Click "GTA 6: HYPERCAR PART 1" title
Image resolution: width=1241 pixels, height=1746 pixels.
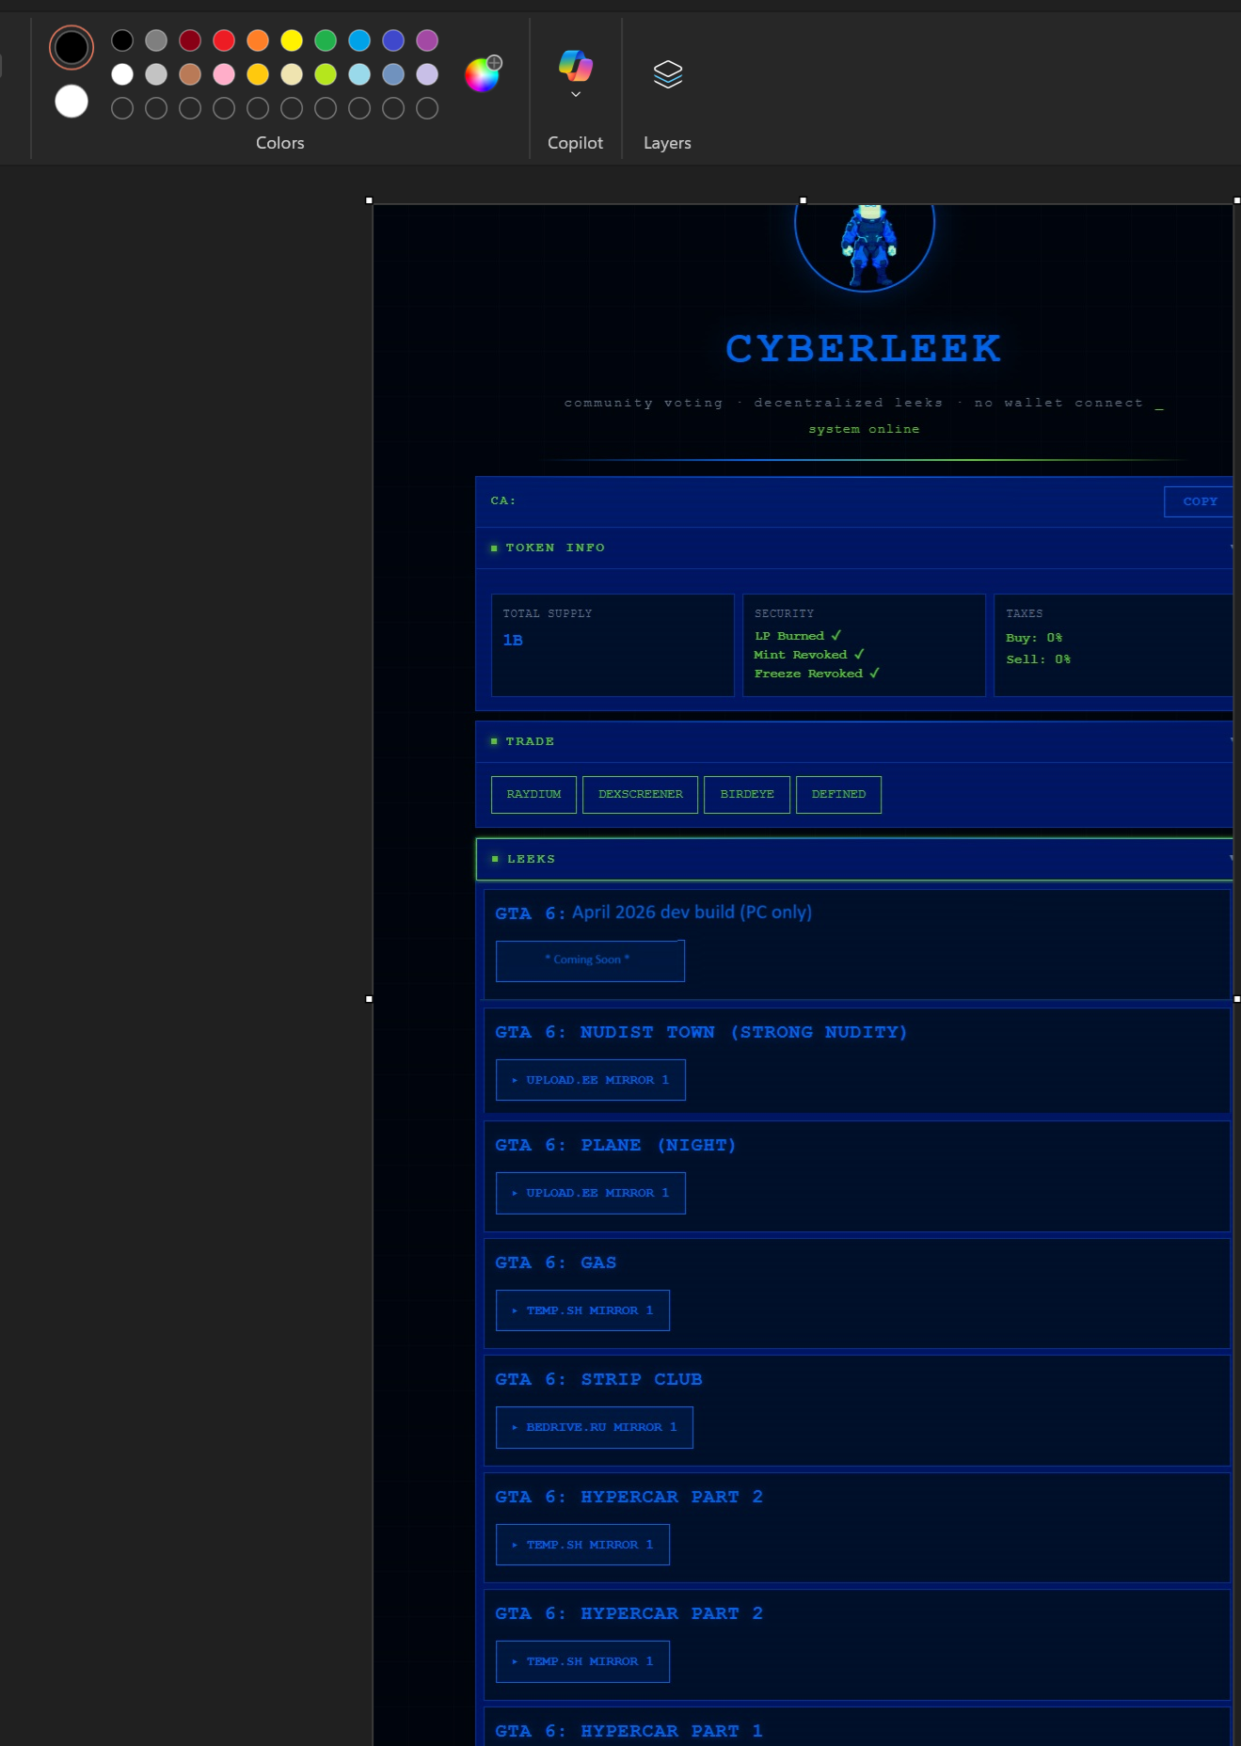628,1731
